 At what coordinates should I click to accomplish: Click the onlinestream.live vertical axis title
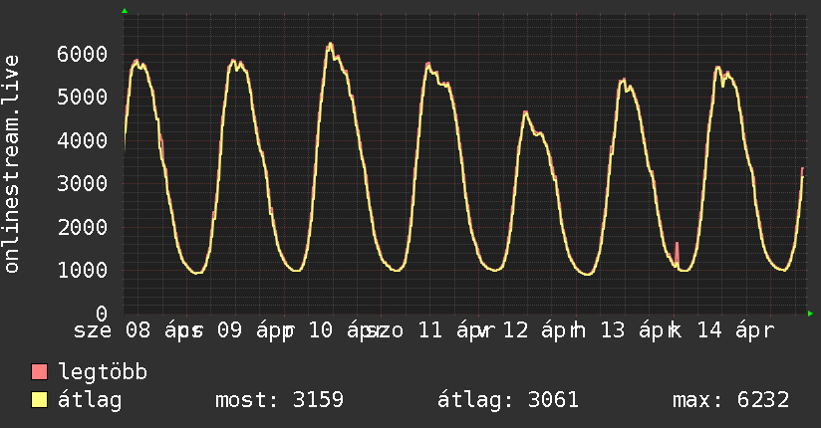(x=11, y=164)
